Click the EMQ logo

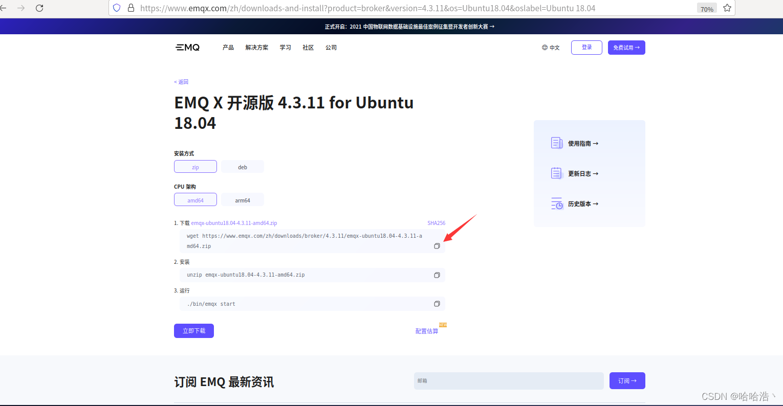point(187,47)
